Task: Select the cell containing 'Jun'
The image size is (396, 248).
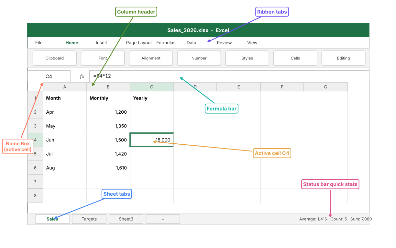Action: coord(65,140)
